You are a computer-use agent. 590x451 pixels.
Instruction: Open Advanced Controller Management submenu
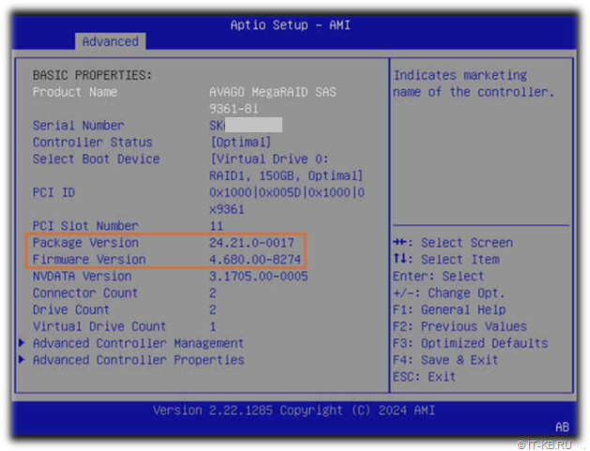(138, 343)
